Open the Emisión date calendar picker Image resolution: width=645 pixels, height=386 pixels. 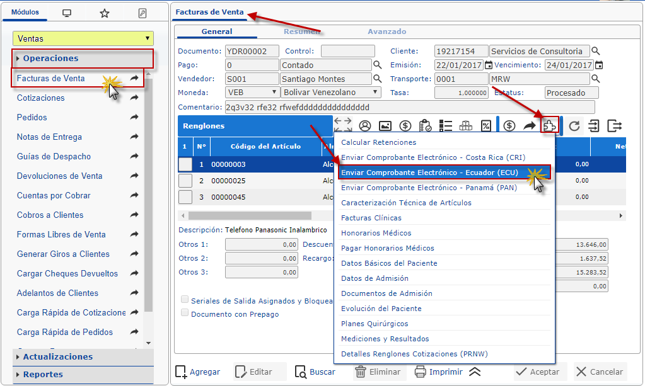(x=489, y=65)
